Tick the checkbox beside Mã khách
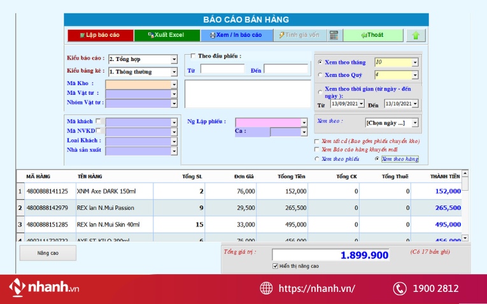This screenshot has width=487, height=304. point(99,121)
